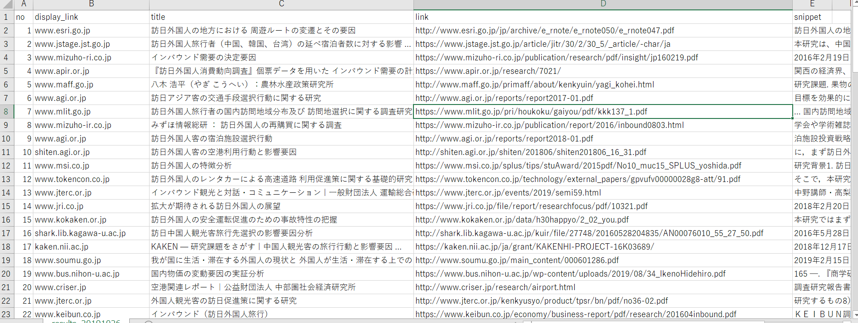Image resolution: width=858 pixels, height=323 pixels.
Task: Click title '訪日中国人観光客旅行先選択の影響要因分析'
Action: coord(281,233)
